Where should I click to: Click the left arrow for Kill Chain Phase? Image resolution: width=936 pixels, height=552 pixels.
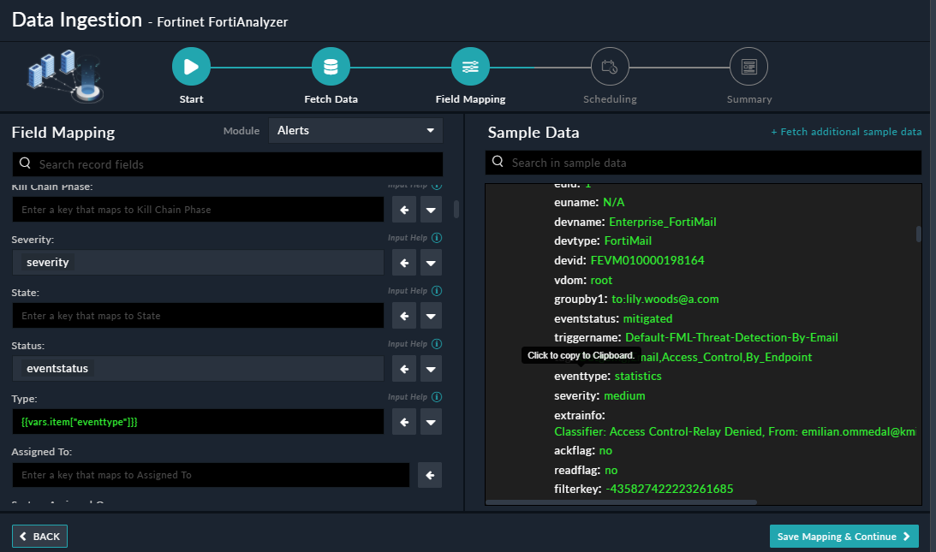[x=404, y=210]
